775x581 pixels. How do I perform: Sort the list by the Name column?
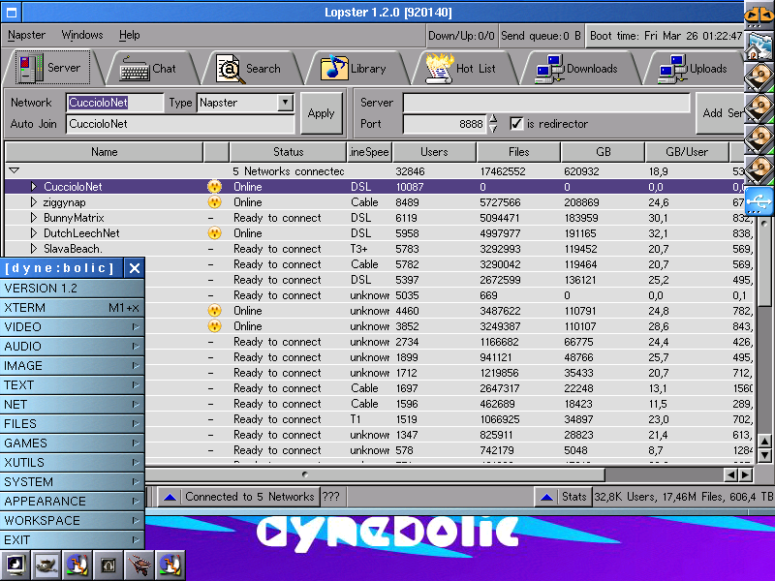point(105,152)
